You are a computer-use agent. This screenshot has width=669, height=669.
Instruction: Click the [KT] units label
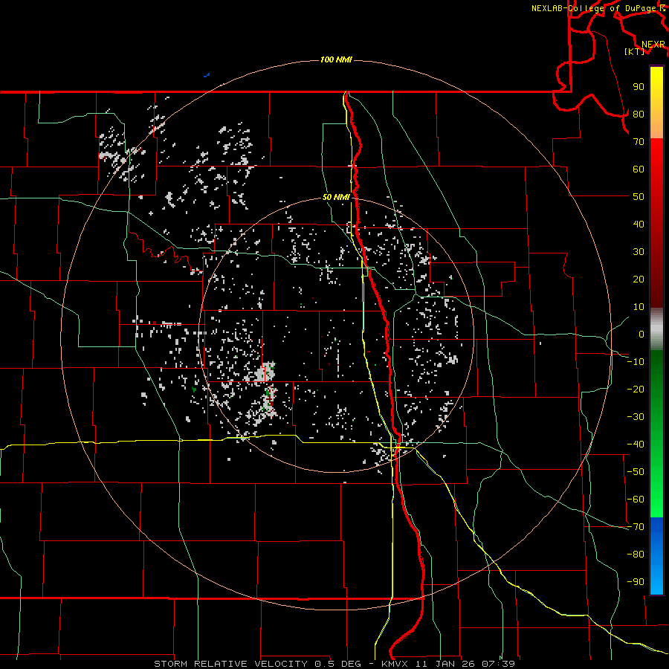pyautogui.click(x=634, y=51)
